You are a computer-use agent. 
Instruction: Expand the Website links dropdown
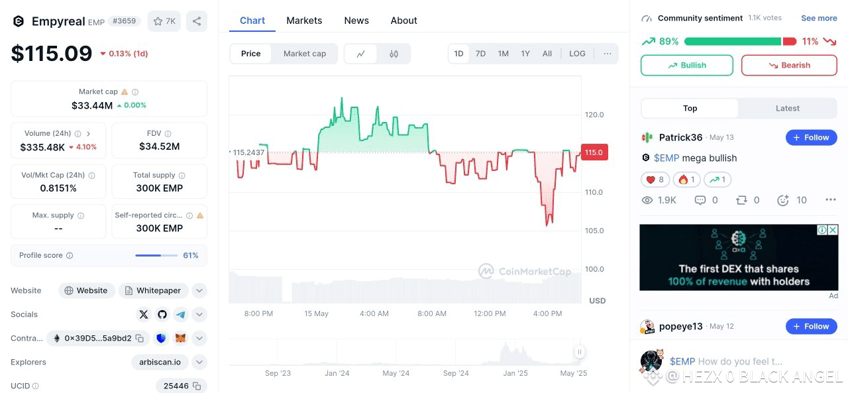point(199,291)
